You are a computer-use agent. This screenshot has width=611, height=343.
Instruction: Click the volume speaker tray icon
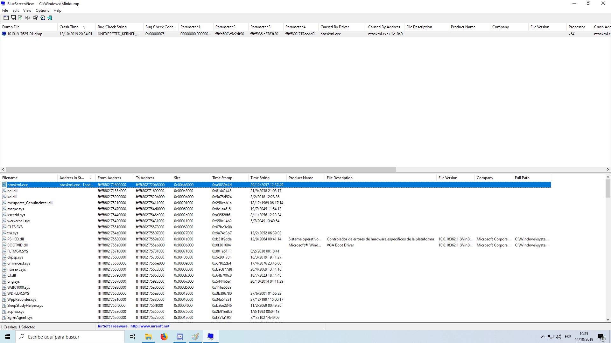tap(558, 337)
